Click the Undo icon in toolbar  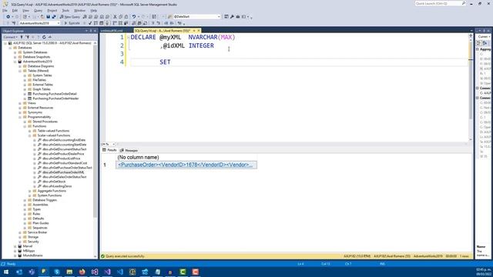tap(134, 17)
